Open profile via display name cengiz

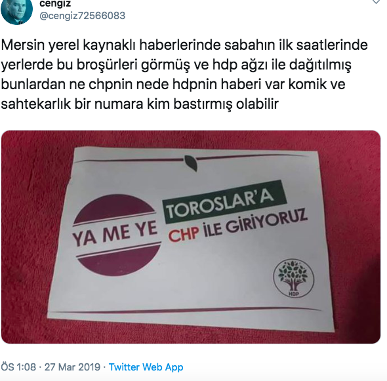click(55, 3)
